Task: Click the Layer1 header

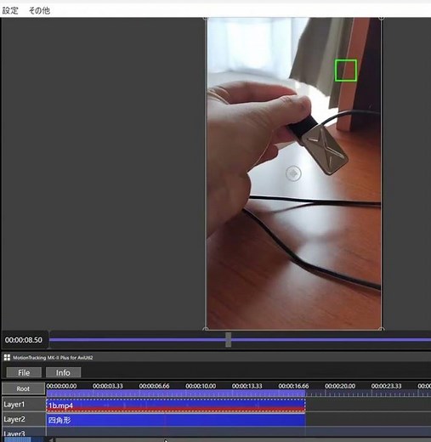Action: click(23, 405)
